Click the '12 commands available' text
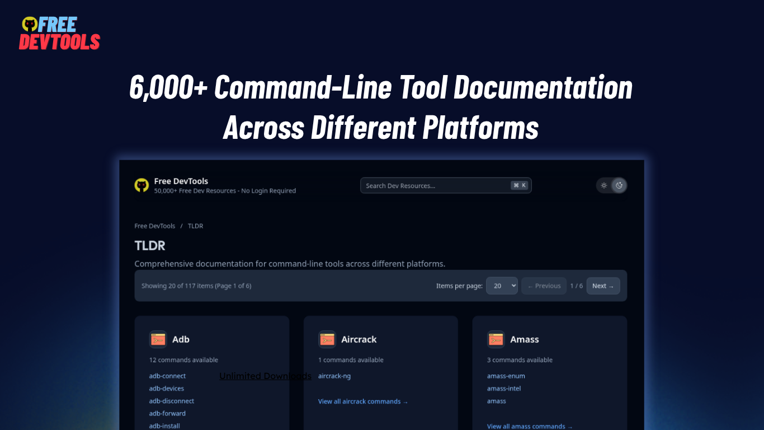Viewport: 764px width, 430px height. tap(183, 360)
